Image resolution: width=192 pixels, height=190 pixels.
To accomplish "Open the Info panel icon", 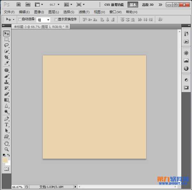I will [186, 68].
